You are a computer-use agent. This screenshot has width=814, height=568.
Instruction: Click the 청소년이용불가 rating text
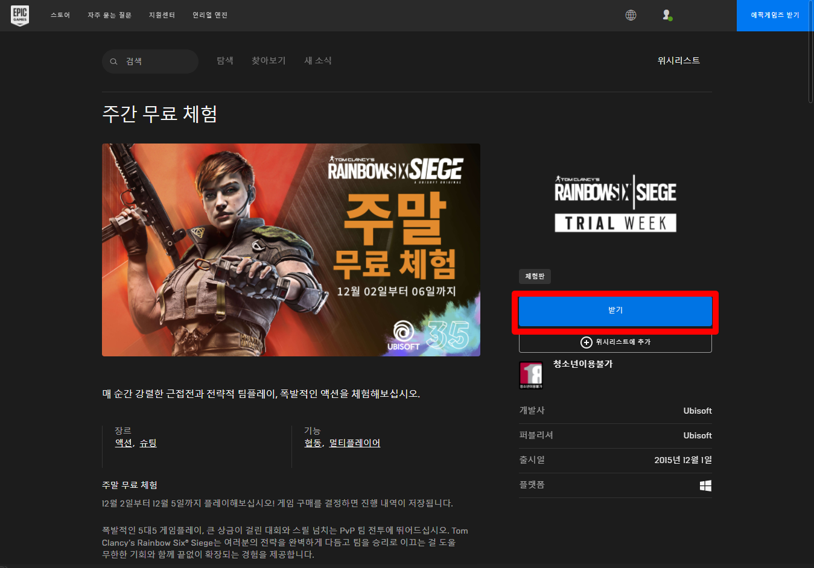click(583, 364)
